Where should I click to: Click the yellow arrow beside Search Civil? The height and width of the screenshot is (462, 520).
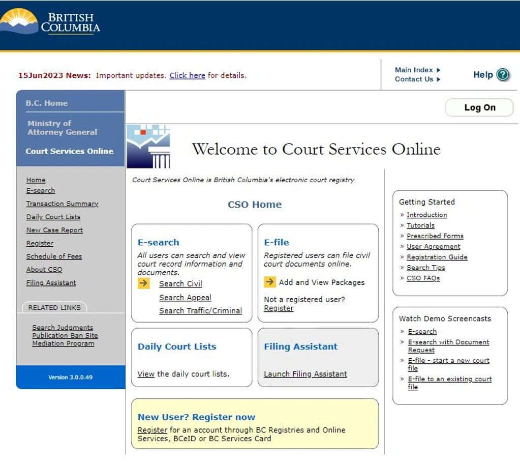click(143, 283)
